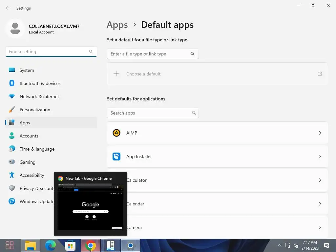Open the Start button on taskbar
This screenshot has width=336, height=252.
(10, 245)
